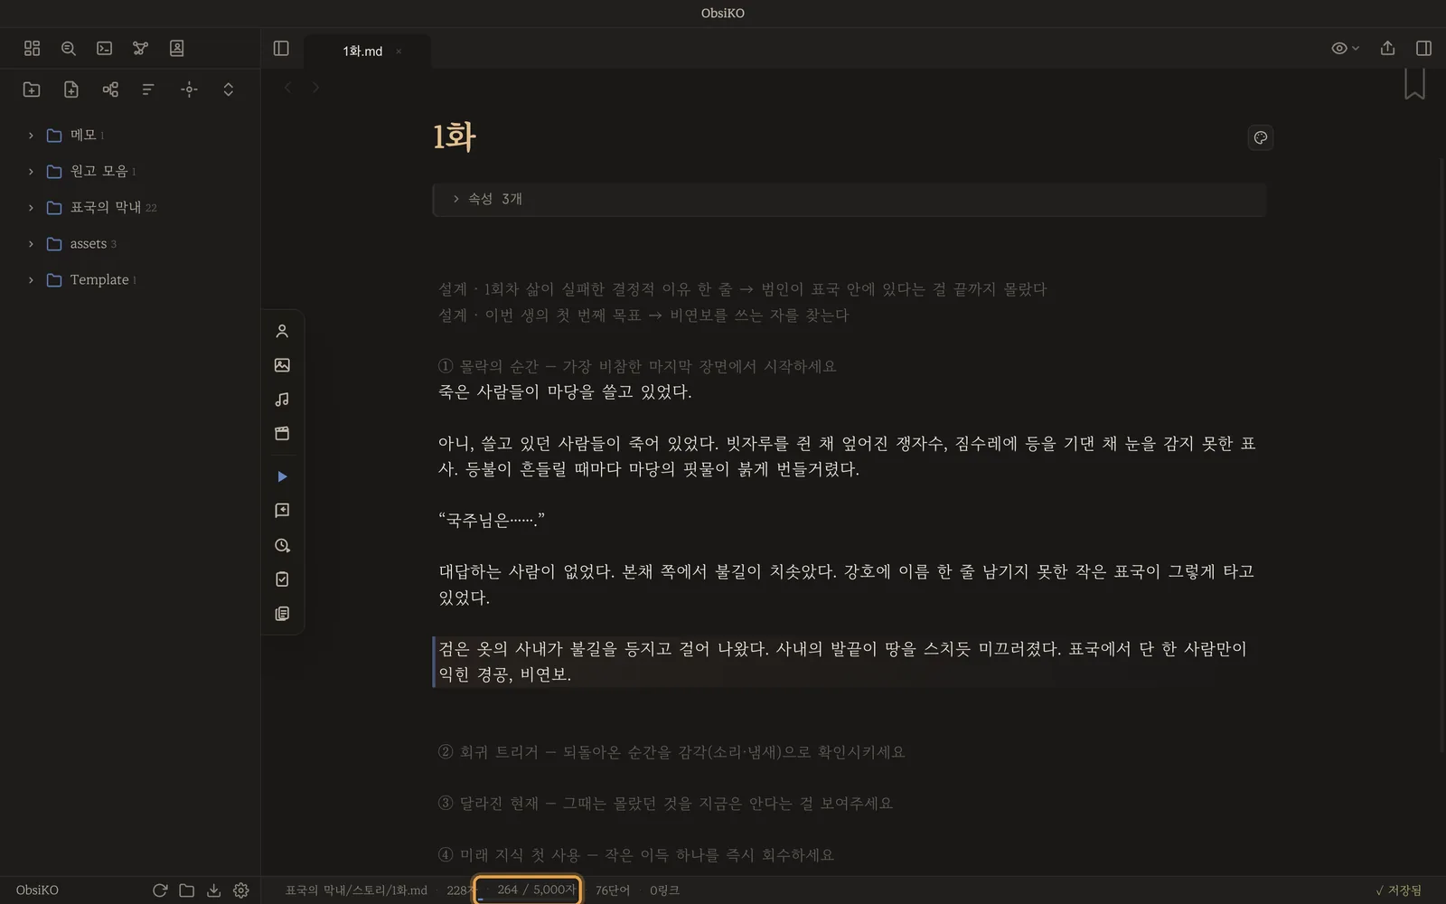The width and height of the screenshot is (1446, 904).
Task: Click the insert comment icon in floating toolbar
Action: point(282,511)
